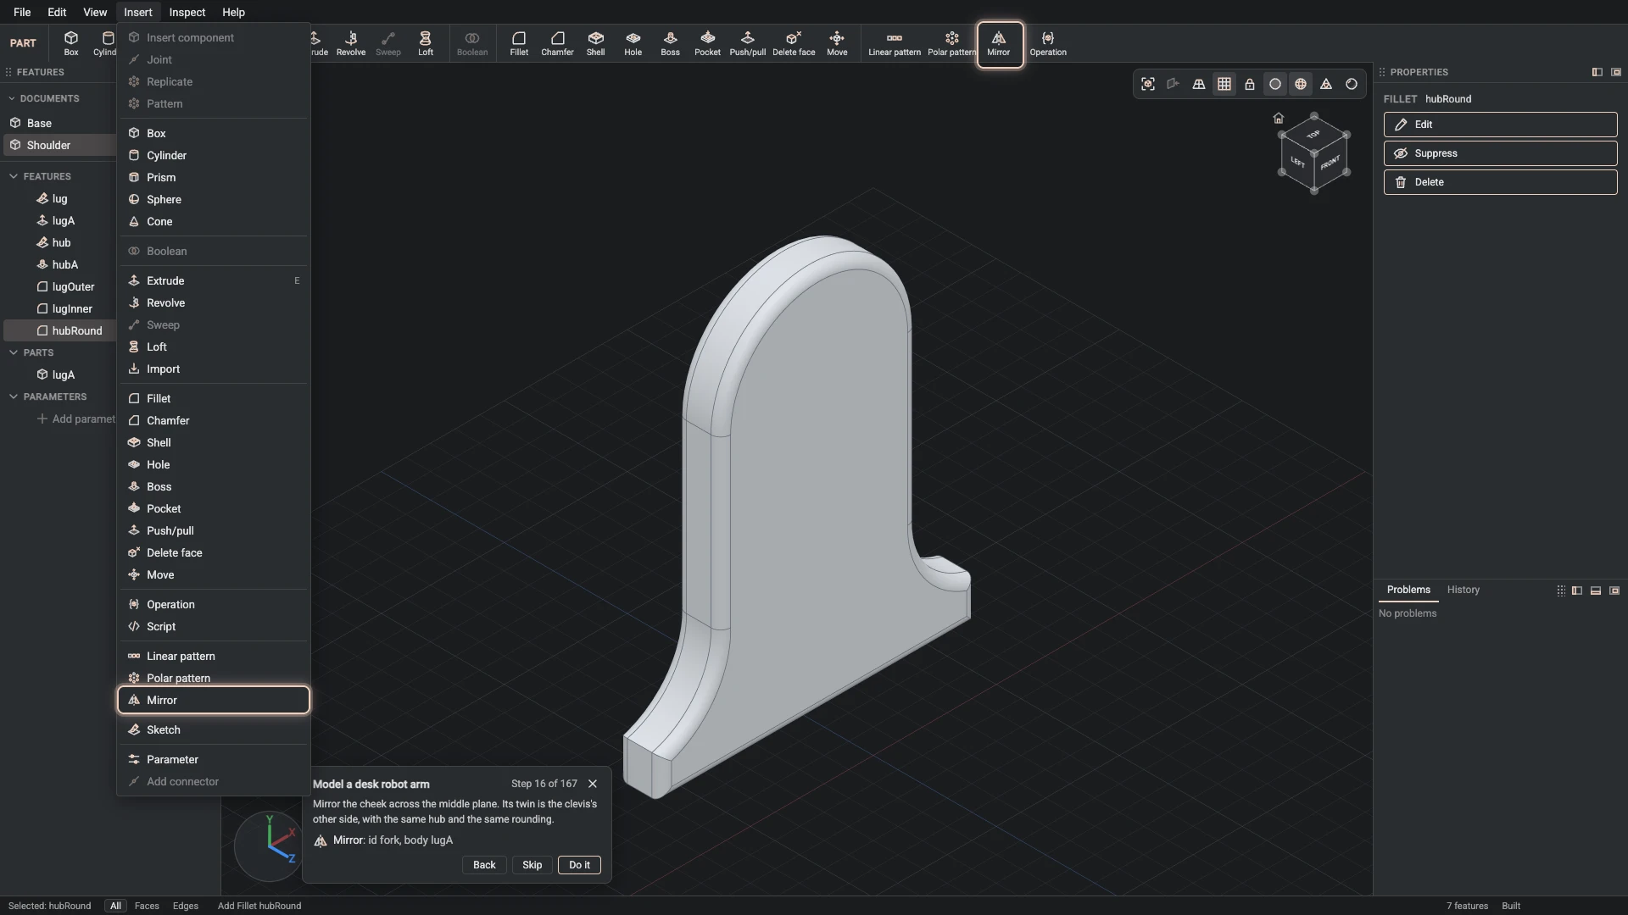The image size is (1628, 915).
Task: Toggle the triangle mesh display icon
Action: point(1326,84)
